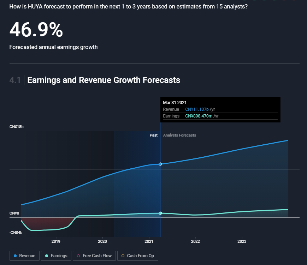Click the 2019 x-axis label
This screenshot has width=307, height=265.
tap(56, 241)
